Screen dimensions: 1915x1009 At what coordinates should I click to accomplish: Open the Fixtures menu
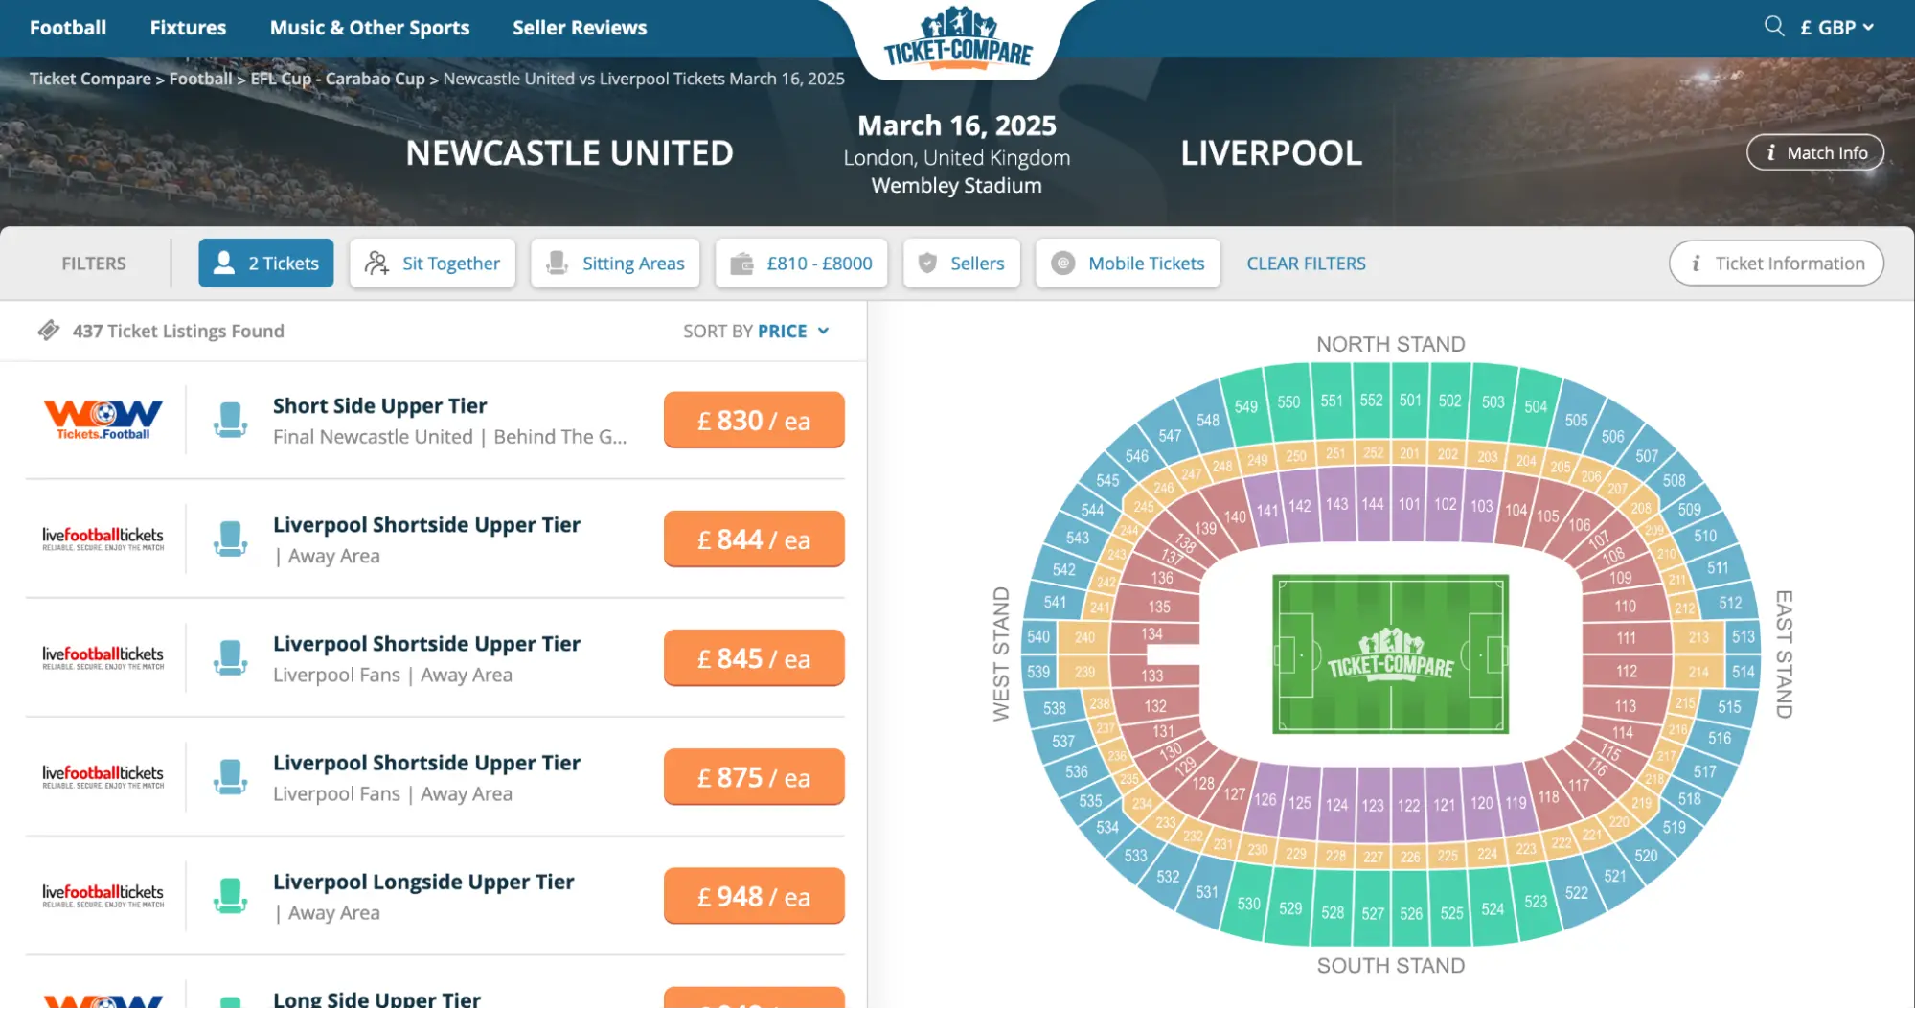pos(188,27)
